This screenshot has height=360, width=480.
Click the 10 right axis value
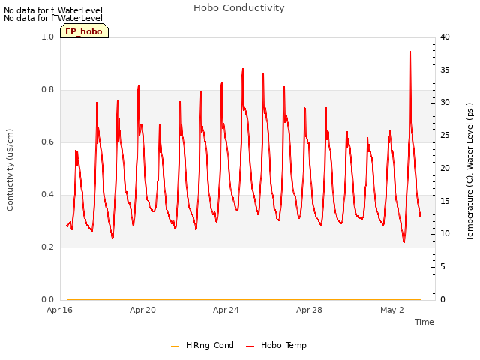pyautogui.click(x=445, y=234)
